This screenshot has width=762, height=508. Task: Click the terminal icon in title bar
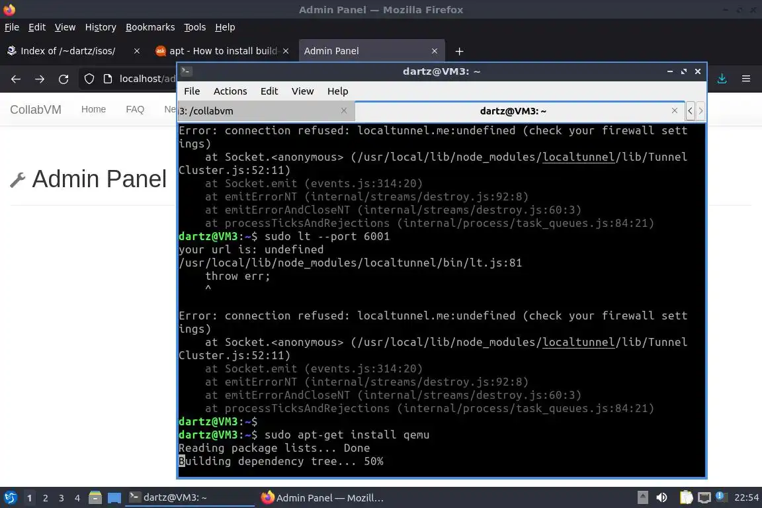coord(186,71)
